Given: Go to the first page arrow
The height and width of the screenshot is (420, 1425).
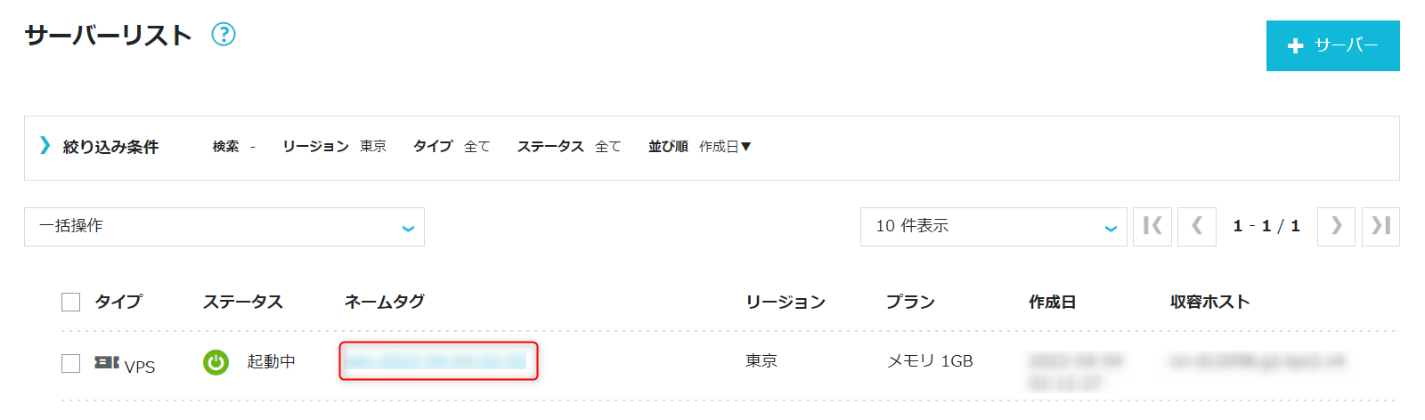Looking at the screenshot, I should (1152, 226).
